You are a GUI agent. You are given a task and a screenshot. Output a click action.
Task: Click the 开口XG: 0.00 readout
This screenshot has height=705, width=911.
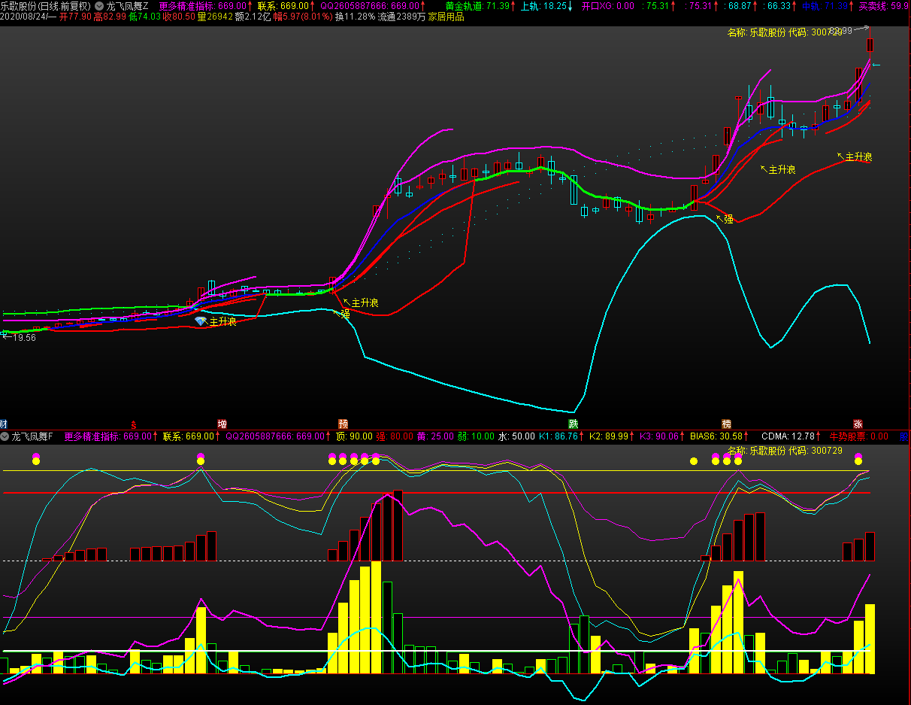point(607,5)
